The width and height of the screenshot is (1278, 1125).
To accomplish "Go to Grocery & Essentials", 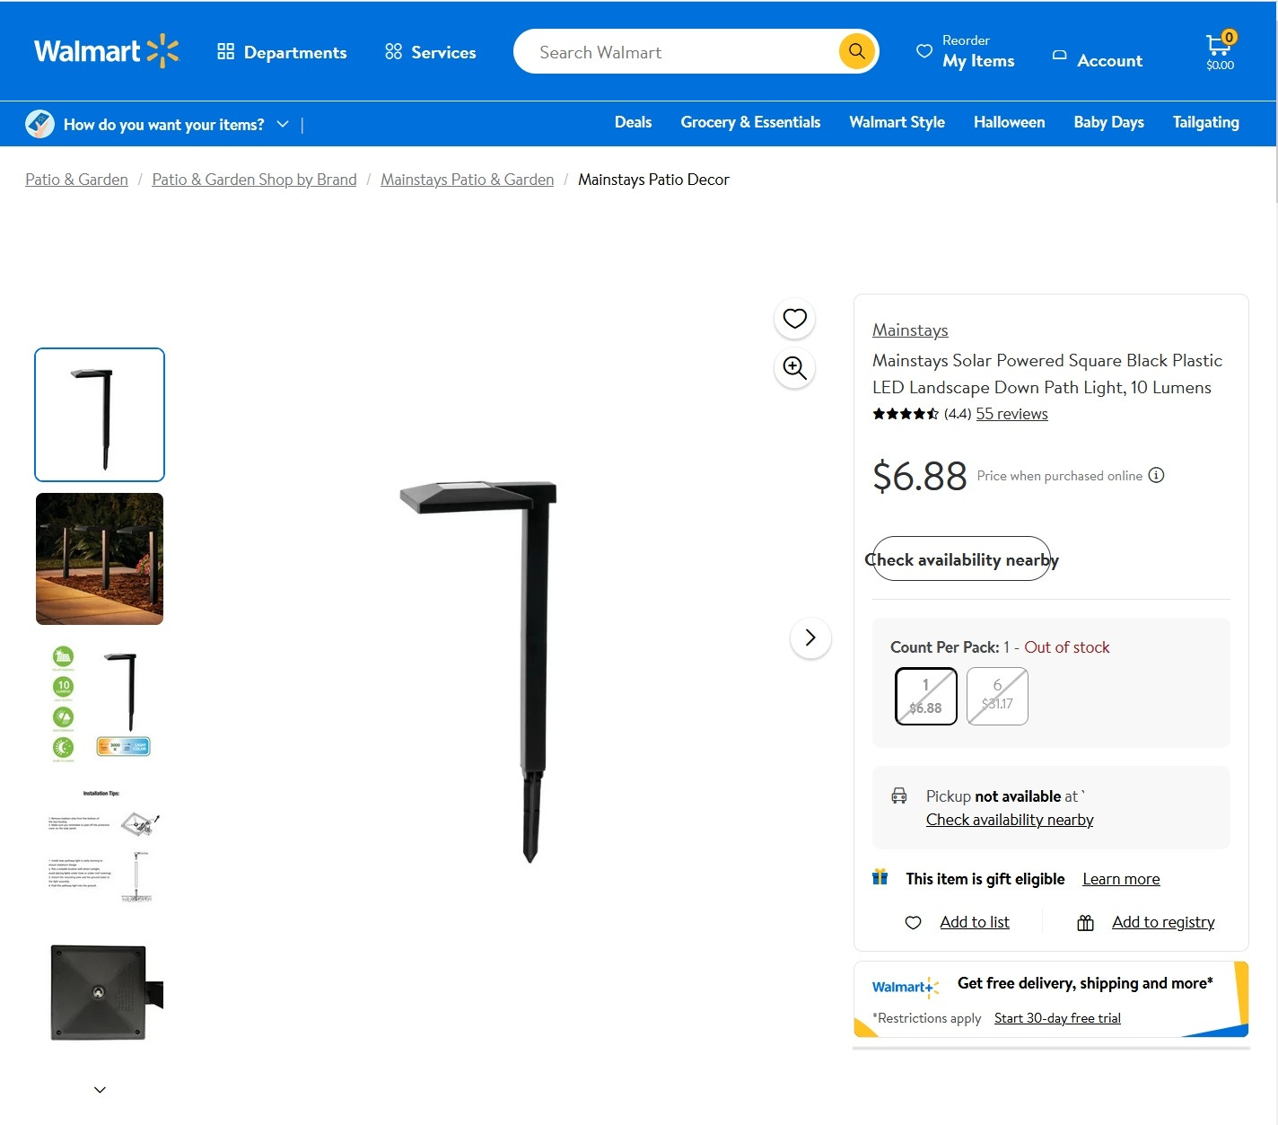I will click(x=750, y=122).
